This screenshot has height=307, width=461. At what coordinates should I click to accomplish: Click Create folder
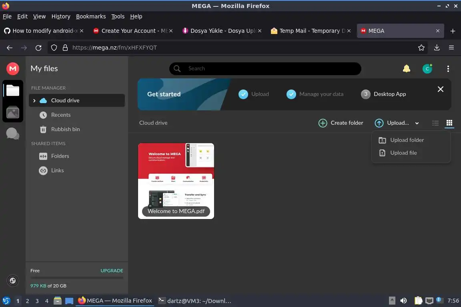341,123
